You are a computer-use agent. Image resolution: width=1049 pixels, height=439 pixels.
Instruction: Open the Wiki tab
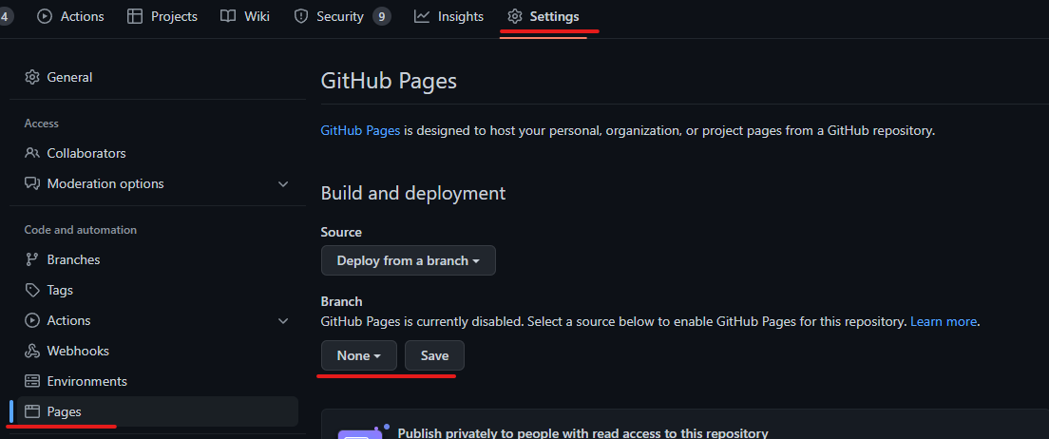(245, 17)
